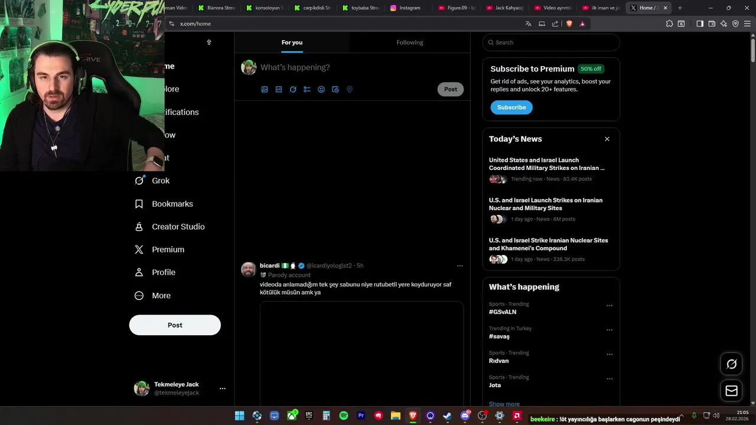Open the browser translate icon
This screenshot has width=756, height=425.
(x=529, y=24)
